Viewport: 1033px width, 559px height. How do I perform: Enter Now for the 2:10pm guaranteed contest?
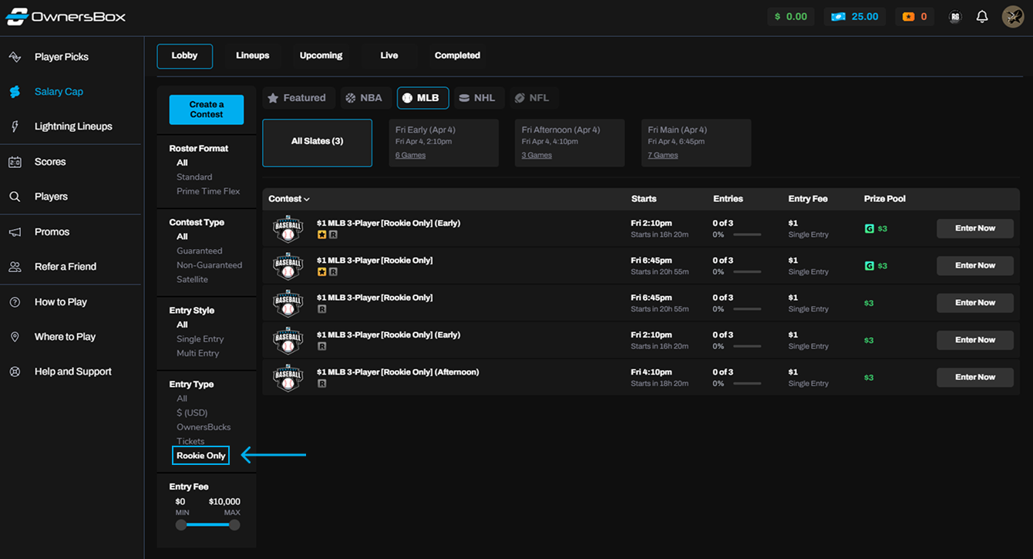click(x=974, y=228)
